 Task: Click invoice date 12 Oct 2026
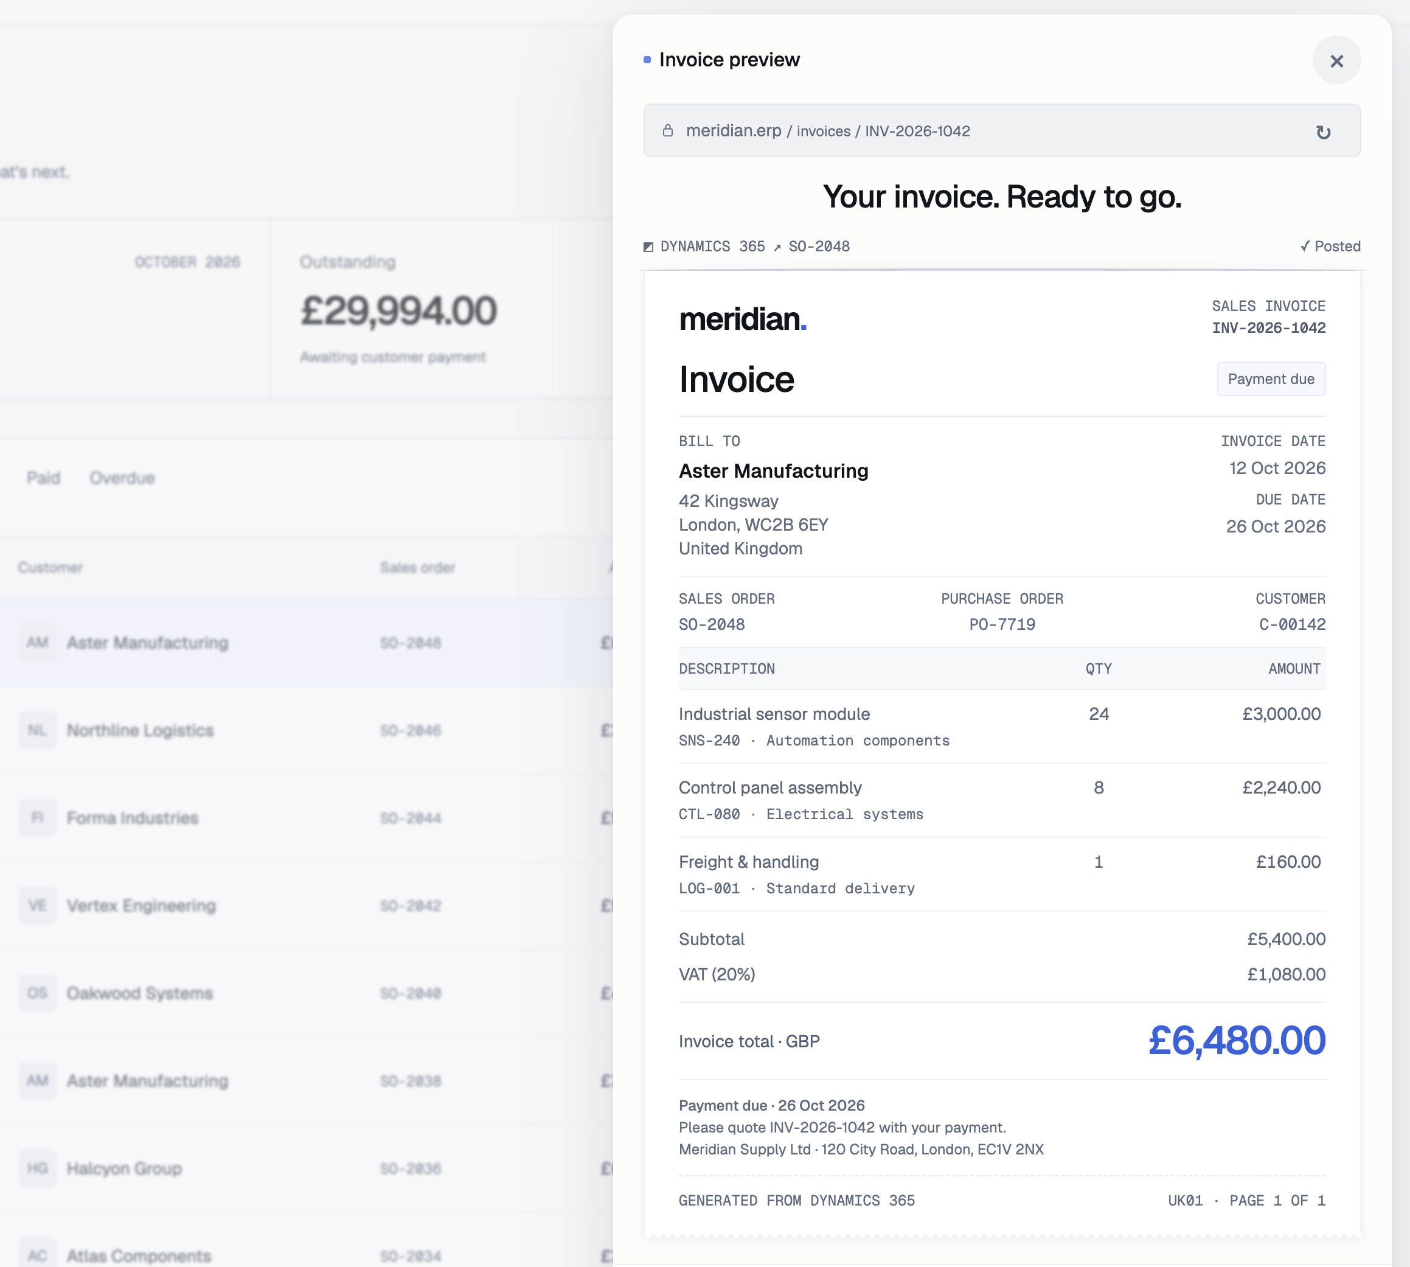point(1277,468)
